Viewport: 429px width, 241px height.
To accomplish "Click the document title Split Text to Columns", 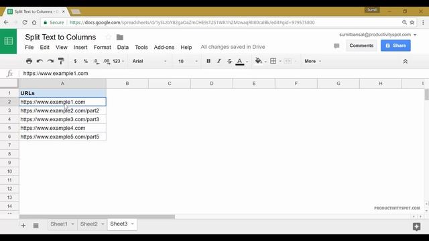I will (x=60, y=37).
